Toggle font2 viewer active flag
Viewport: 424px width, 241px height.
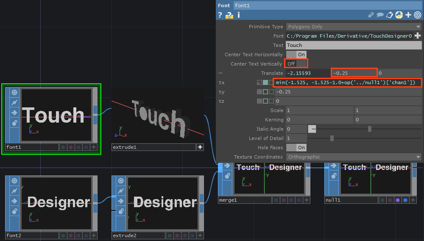tap(14, 181)
